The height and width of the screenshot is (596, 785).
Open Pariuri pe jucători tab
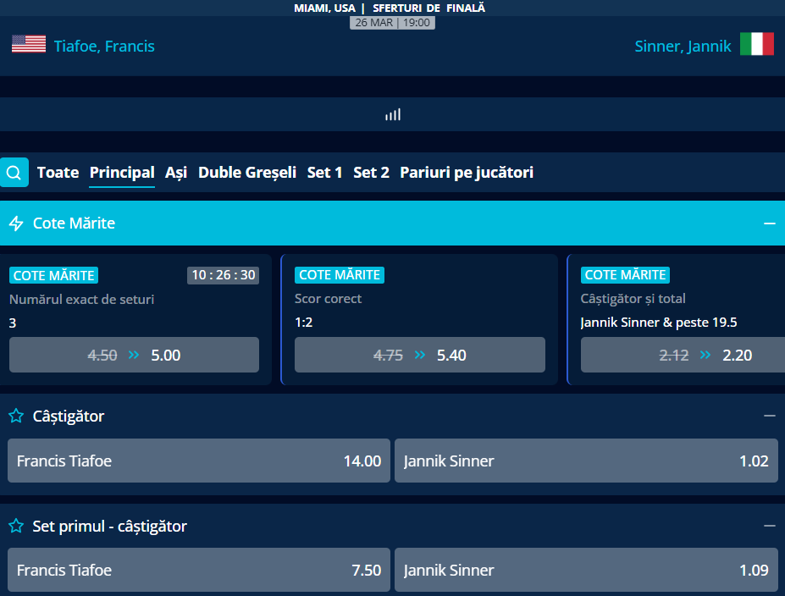point(467,173)
